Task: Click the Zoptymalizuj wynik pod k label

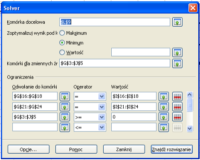Action: (x=32, y=33)
